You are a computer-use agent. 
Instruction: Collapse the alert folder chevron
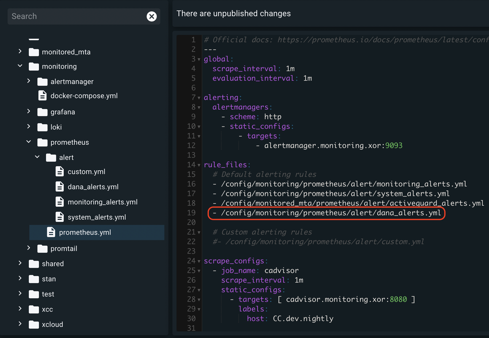[37, 157]
